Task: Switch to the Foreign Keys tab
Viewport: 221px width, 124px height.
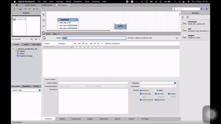Action: click(76, 119)
